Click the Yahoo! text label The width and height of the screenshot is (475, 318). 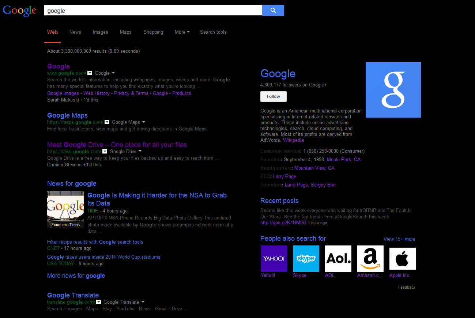(268, 275)
